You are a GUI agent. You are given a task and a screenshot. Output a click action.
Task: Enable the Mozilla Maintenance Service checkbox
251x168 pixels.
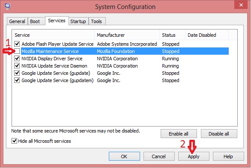click(x=17, y=51)
